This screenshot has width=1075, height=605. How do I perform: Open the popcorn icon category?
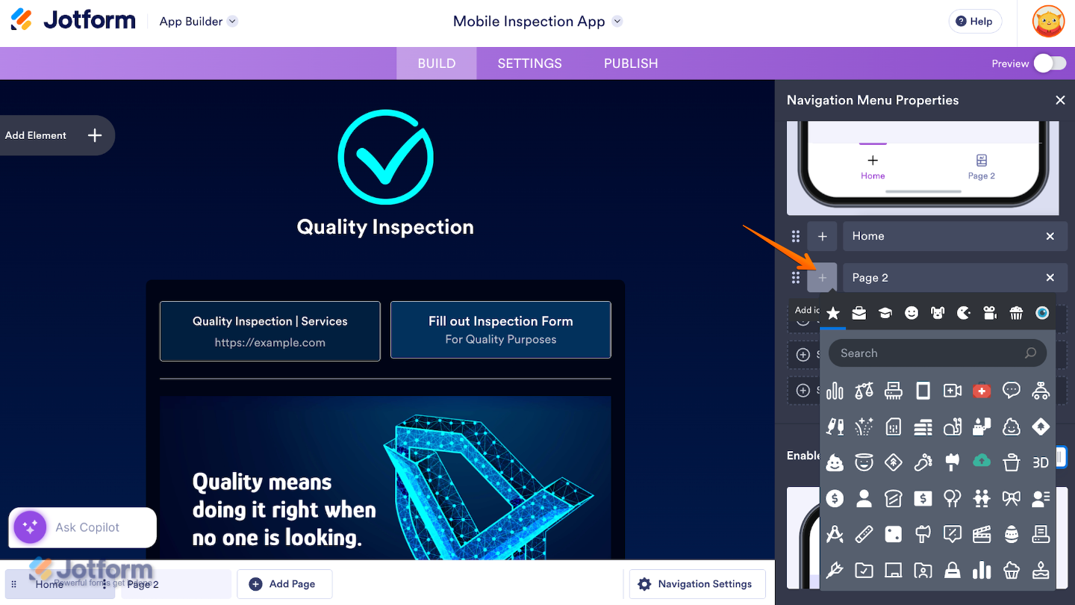coord(1016,313)
